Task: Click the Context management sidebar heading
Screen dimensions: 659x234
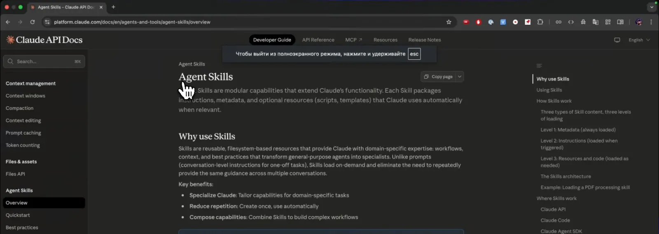Action: tap(30, 83)
